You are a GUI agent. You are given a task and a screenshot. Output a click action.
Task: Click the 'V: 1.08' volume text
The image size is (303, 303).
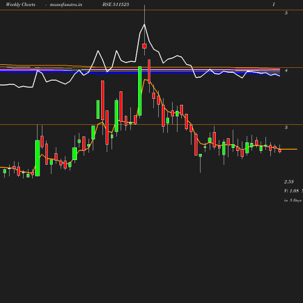(291, 191)
